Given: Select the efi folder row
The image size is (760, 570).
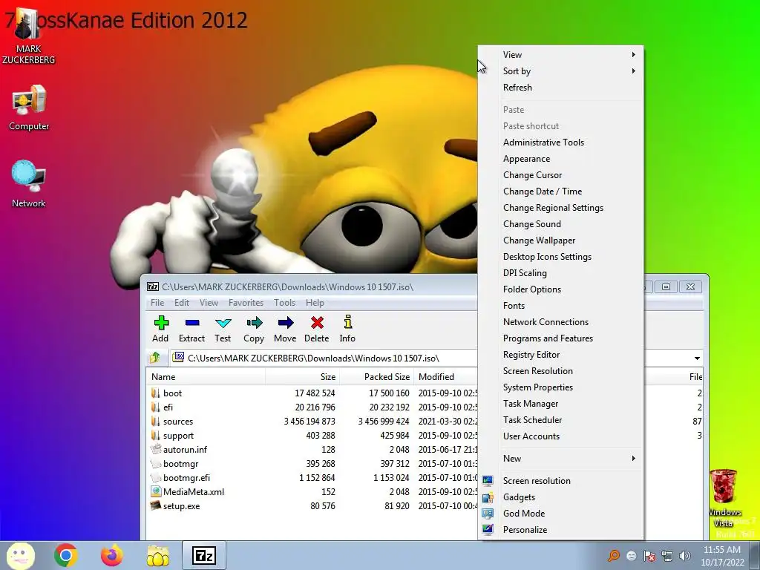Looking at the screenshot, I should click(312, 407).
